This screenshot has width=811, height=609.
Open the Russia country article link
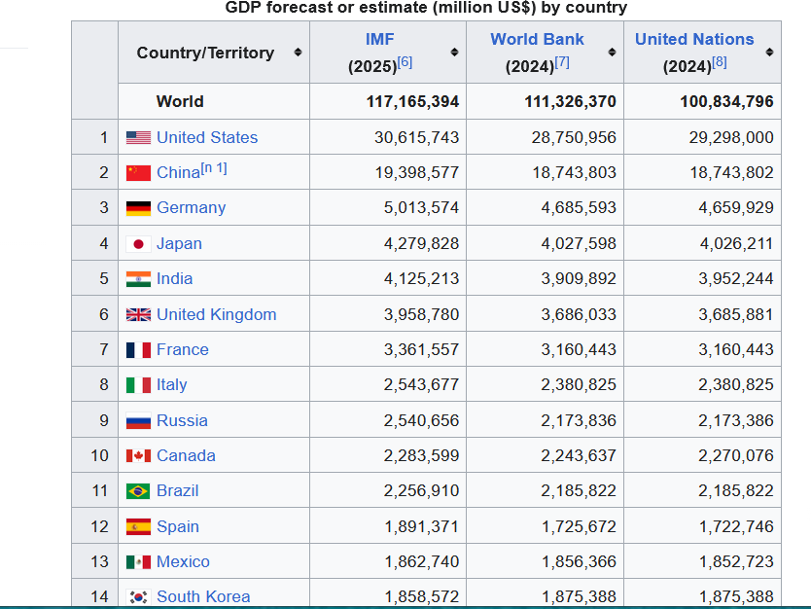click(x=182, y=420)
